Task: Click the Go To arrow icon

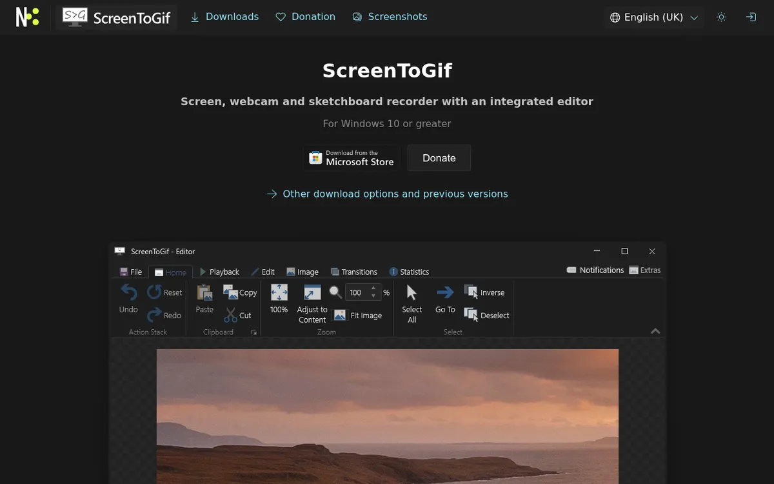Action: pos(445,293)
